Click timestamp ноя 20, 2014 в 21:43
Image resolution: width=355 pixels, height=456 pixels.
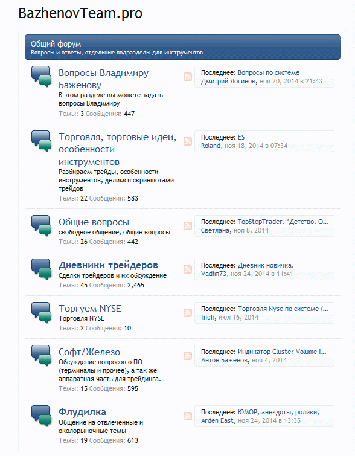point(291,81)
